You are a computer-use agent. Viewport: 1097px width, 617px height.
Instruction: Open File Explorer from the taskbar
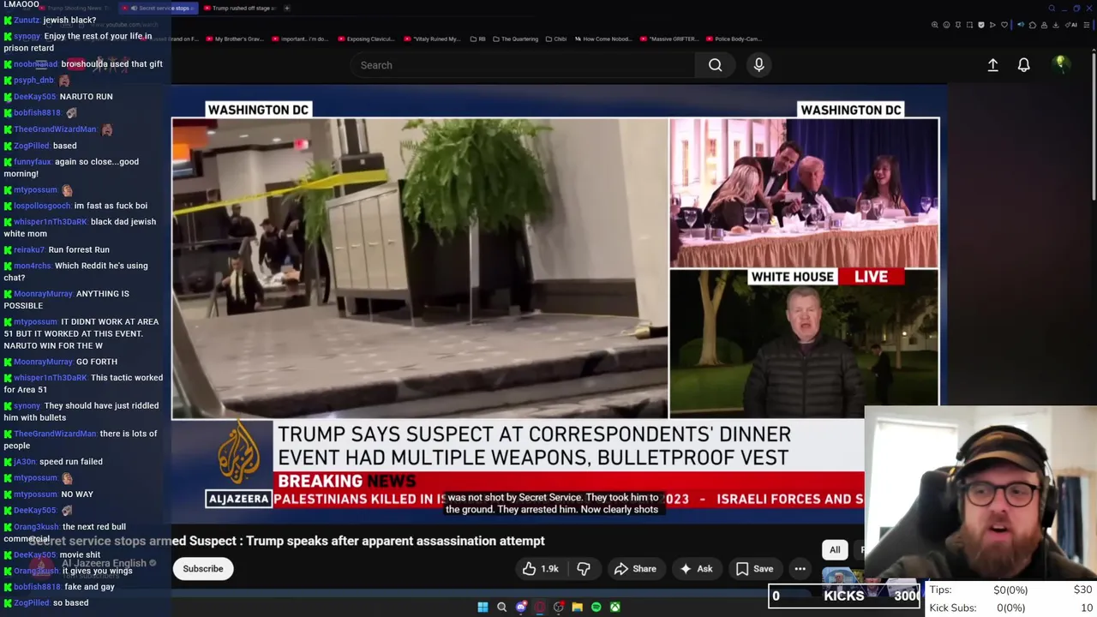click(578, 608)
